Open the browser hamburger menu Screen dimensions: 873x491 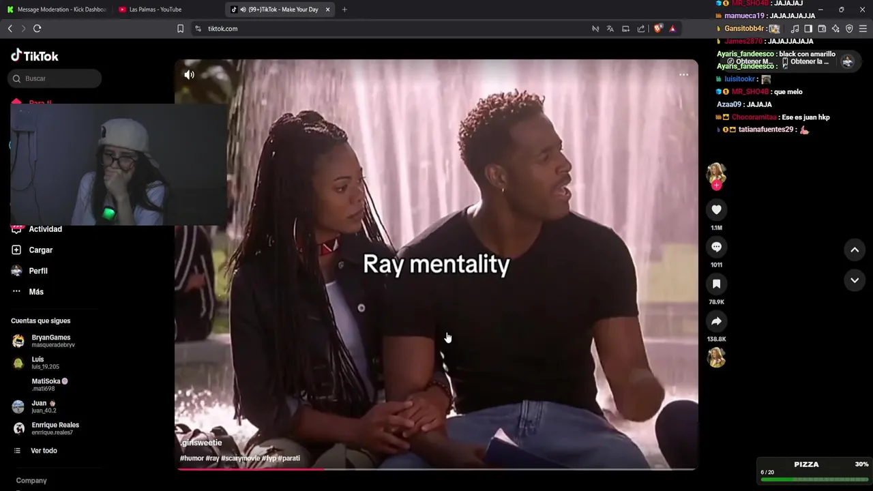coord(863,29)
